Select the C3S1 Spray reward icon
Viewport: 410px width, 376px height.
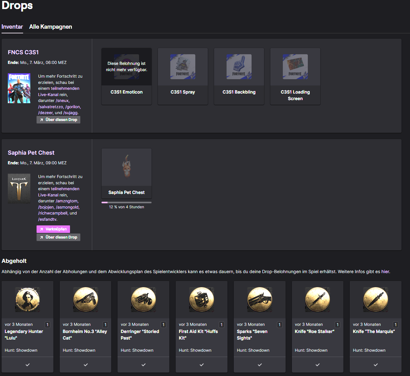[x=183, y=67]
